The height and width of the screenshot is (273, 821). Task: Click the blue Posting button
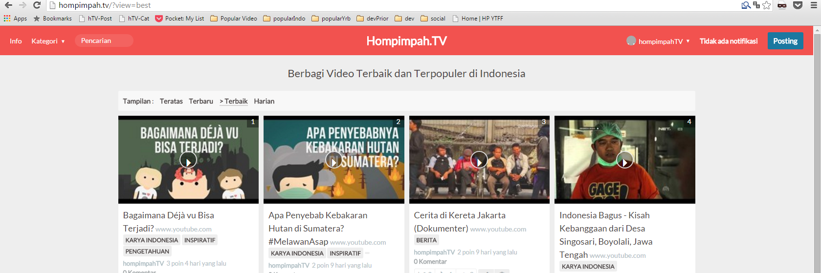pyautogui.click(x=785, y=41)
